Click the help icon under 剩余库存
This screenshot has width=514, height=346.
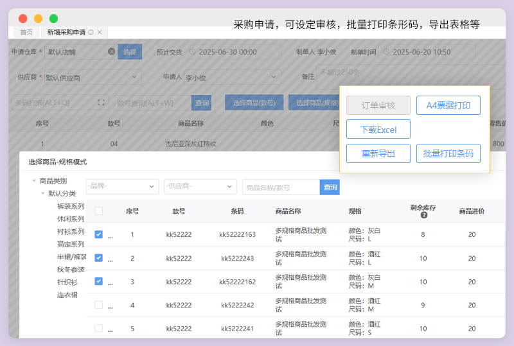(423, 215)
